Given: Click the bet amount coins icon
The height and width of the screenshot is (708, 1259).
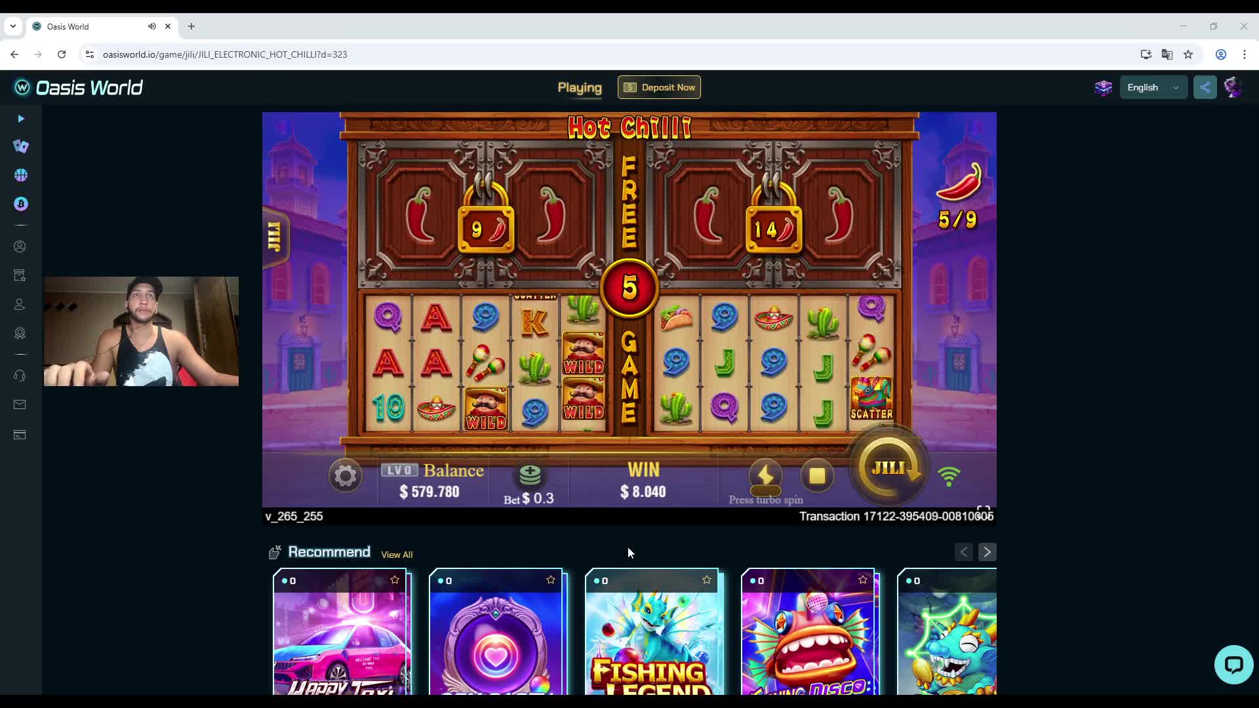Looking at the screenshot, I should pyautogui.click(x=530, y=475).
